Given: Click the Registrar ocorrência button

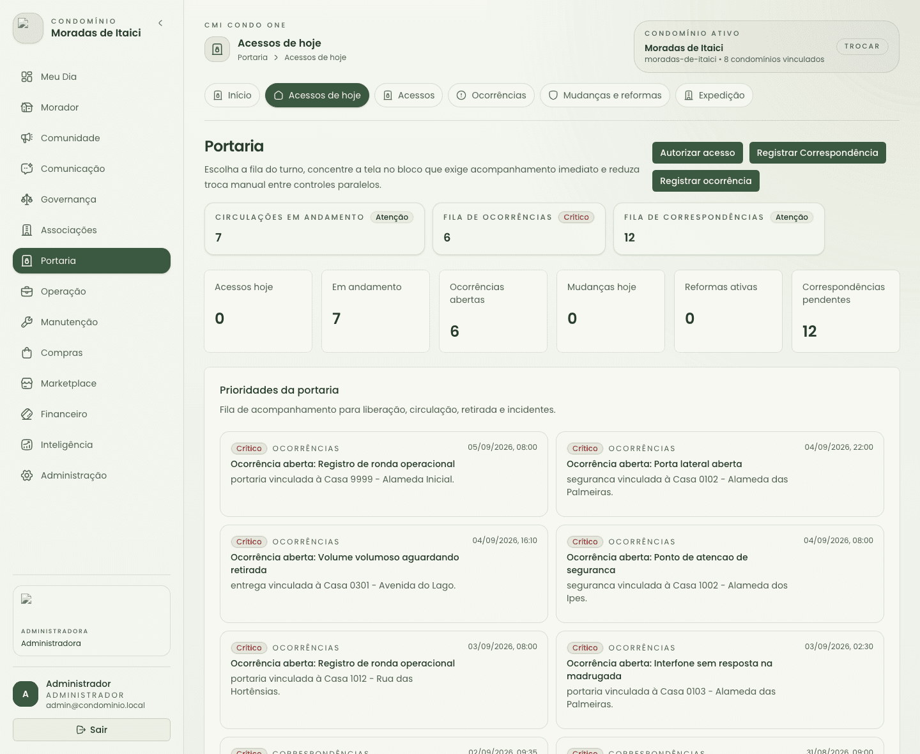Looking at the screenshot, I should pyautogui.click(x=706, y=181).
